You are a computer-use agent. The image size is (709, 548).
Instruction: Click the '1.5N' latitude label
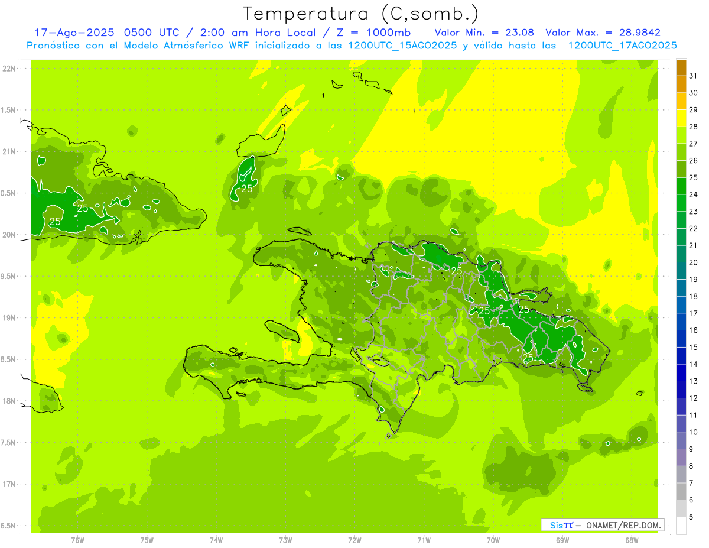9,110
